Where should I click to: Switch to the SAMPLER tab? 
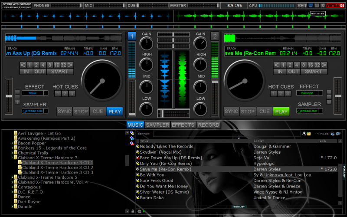[x=157, y=125]
